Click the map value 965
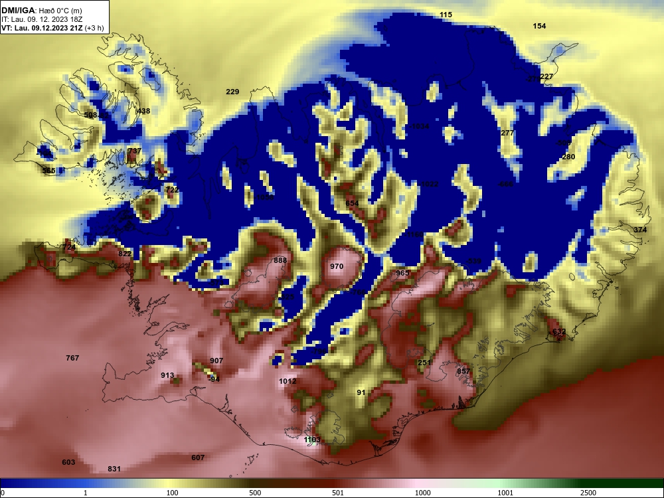This screenshot has width=664, height=498. click(x=402, y=273)
